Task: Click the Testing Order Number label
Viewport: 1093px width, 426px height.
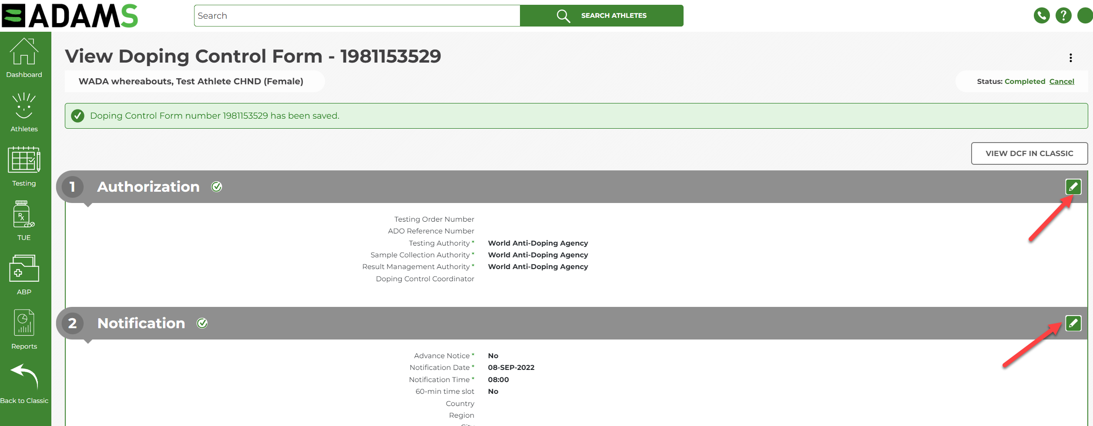Action: pos(434,219)
